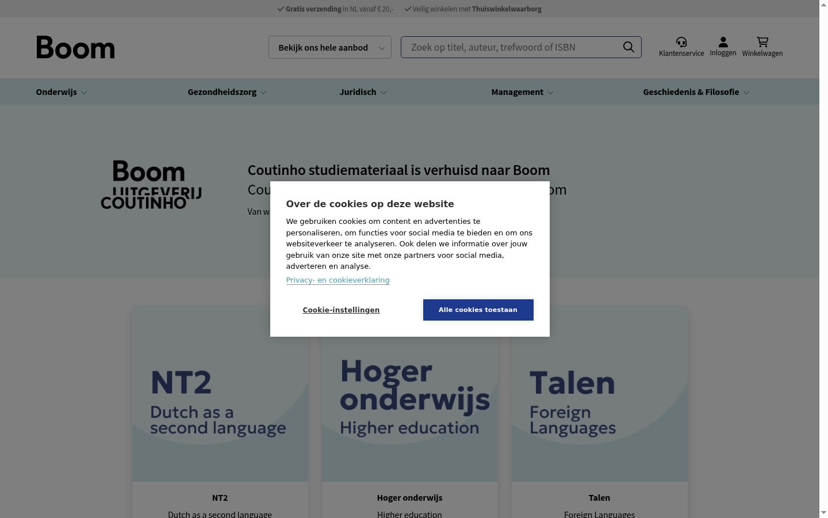This screenshot has height=518, width=828.
Task: Open the Hoger onderwijs card image
Action: 410,394
